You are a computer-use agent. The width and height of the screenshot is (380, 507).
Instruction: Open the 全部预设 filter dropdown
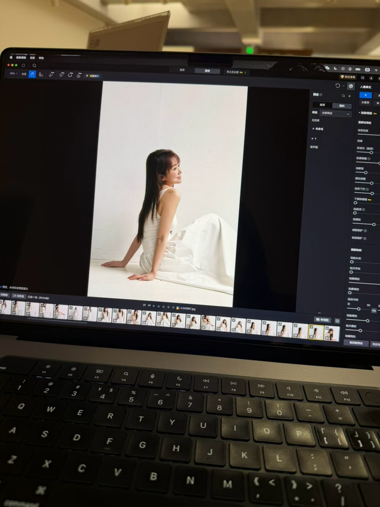(336, 114)
